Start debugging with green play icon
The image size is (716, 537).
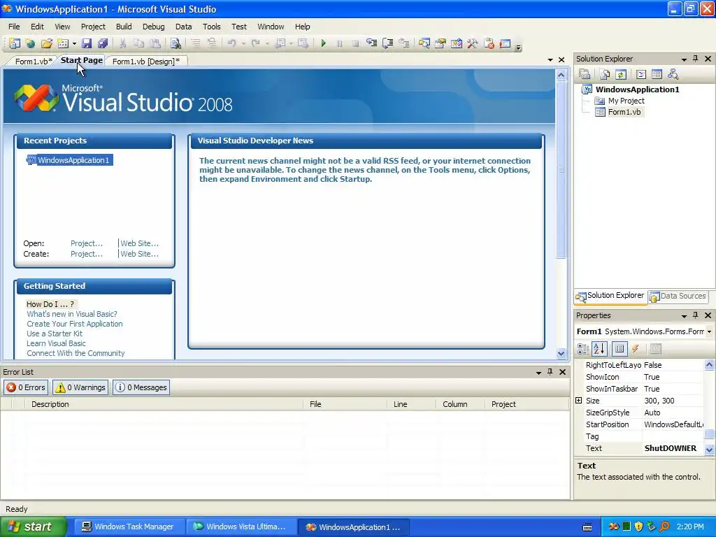click(x=323, y=43)
